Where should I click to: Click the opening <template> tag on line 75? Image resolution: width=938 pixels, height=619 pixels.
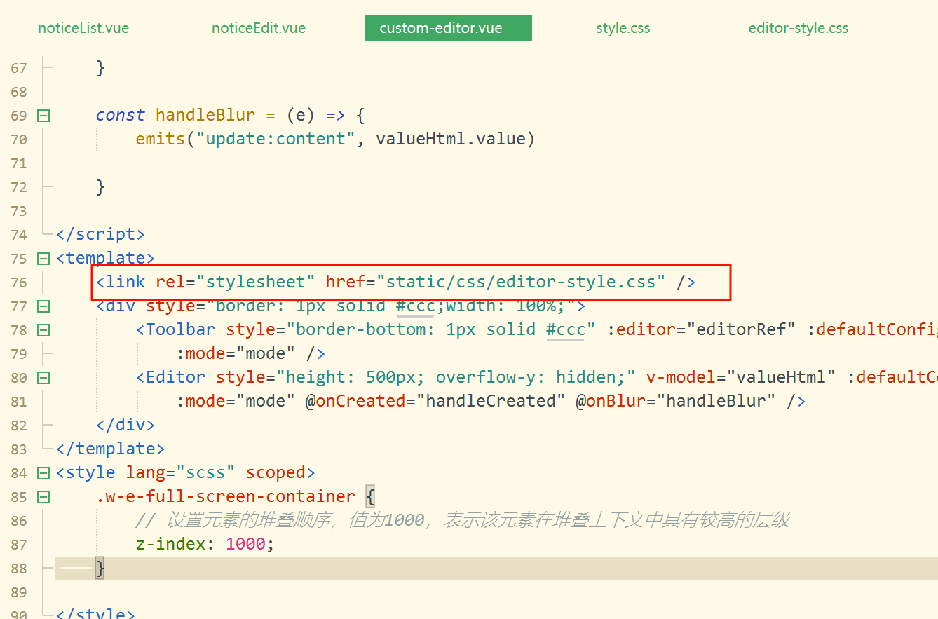105,258
